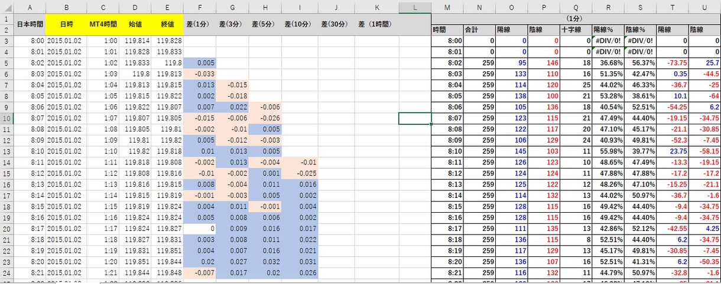Click the 陽線% header cell
The height and width of the screenshot is (284, 721).
click(608, 29)
